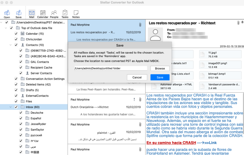This screenshot has width=244, height=155.
Task: Select the עברית folder
Action: pos(34,141)
